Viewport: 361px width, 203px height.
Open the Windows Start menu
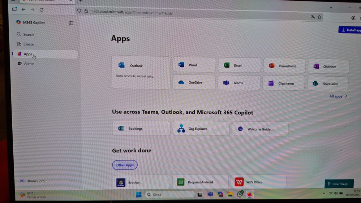[139, 194]
